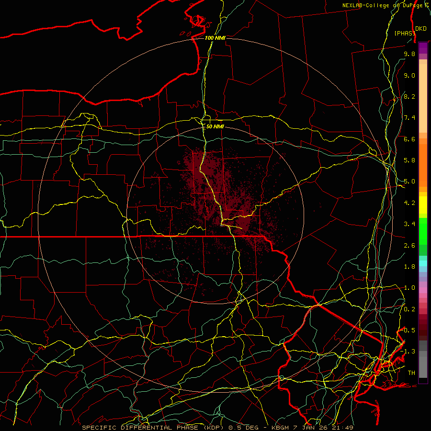431x431 pixels.
Task: Click the green color bar segment
Action: [x=423, y=231]
